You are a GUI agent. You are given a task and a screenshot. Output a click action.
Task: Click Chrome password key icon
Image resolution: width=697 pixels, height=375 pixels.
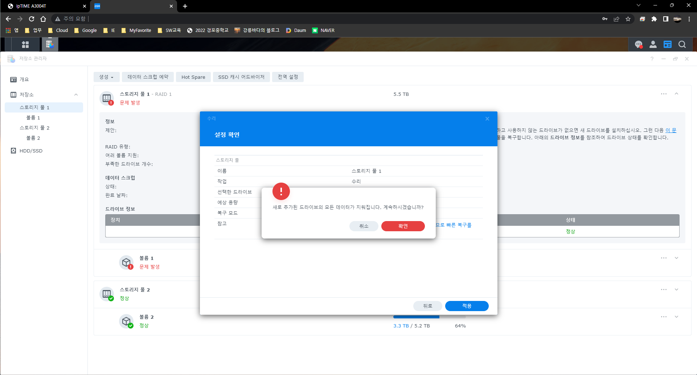click(x=605, y=19)
